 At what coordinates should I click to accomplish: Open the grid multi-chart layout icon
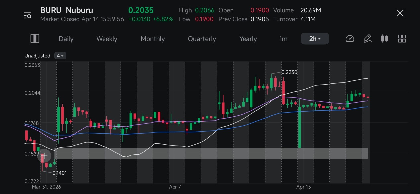pyautogui.click(x=402, y=39)
